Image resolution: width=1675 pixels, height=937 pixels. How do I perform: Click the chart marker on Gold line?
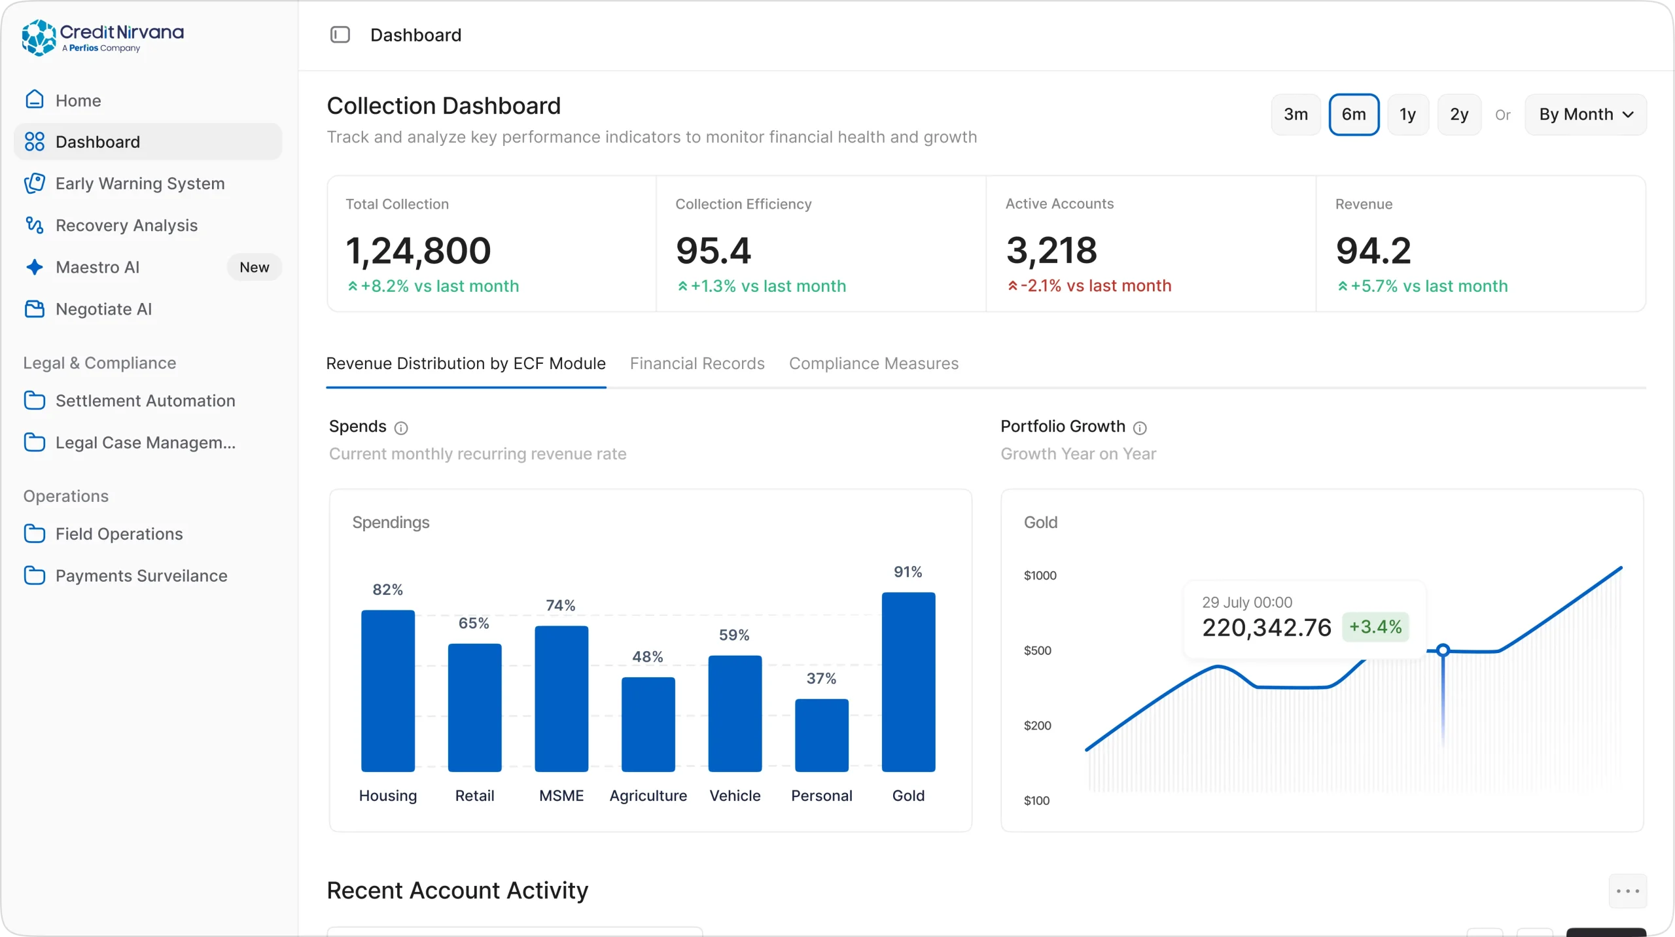[x=1443, y=650]
